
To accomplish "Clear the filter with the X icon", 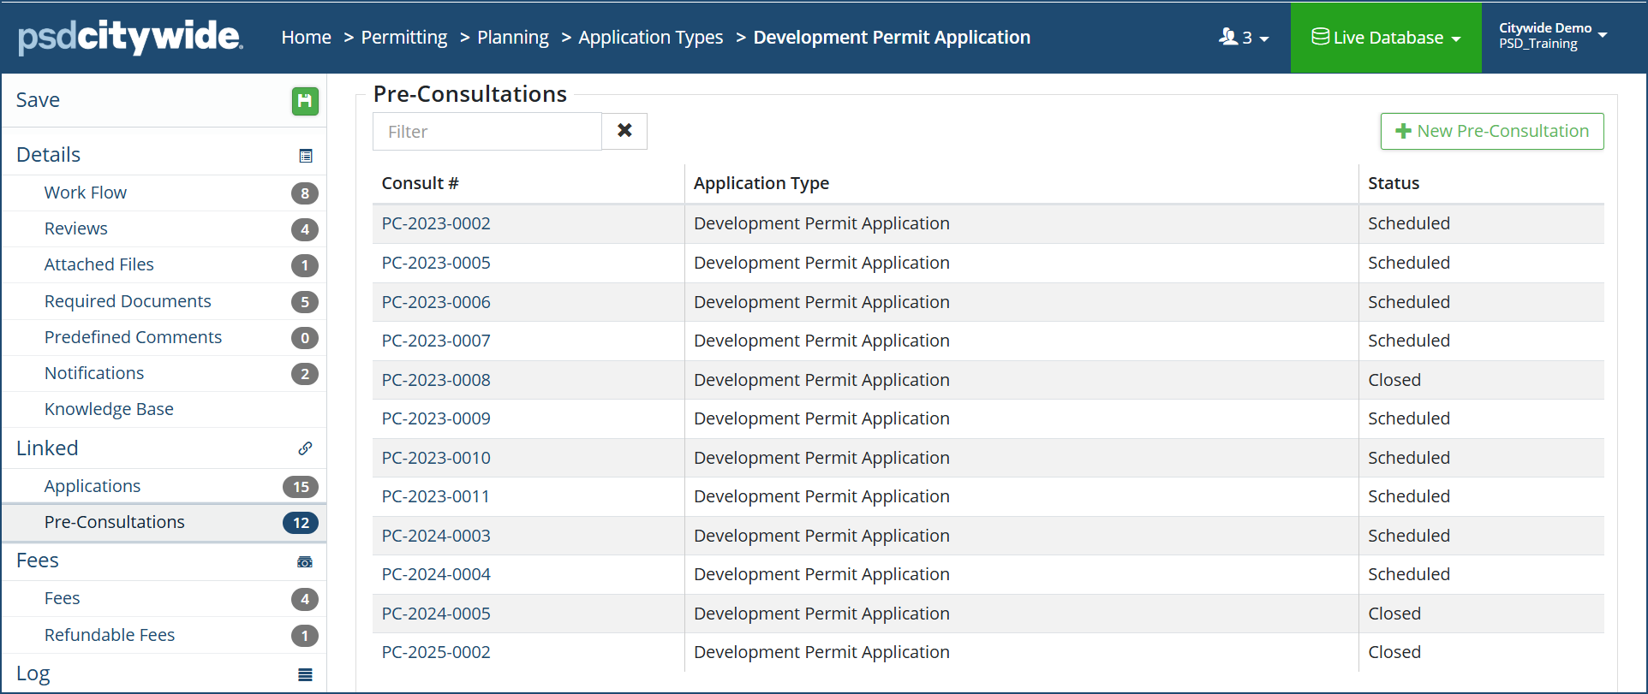I will pyautogui.click(x=624, y=131).
